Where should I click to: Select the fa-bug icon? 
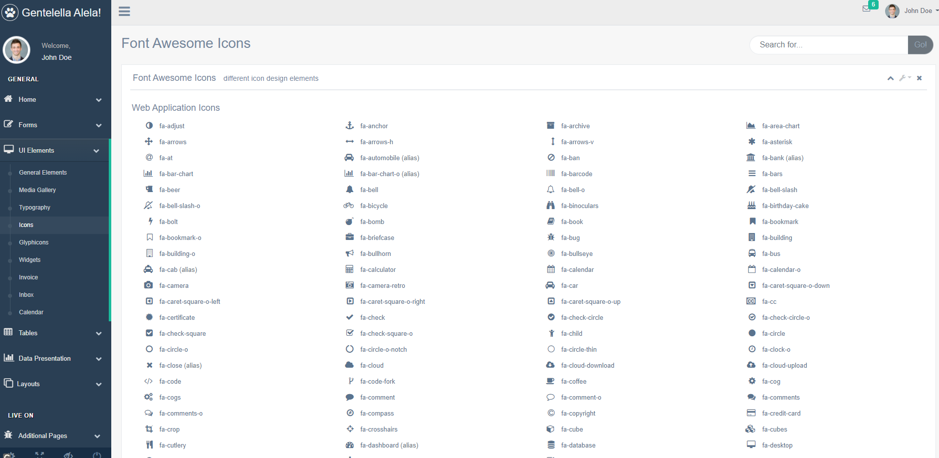[551, 237]
